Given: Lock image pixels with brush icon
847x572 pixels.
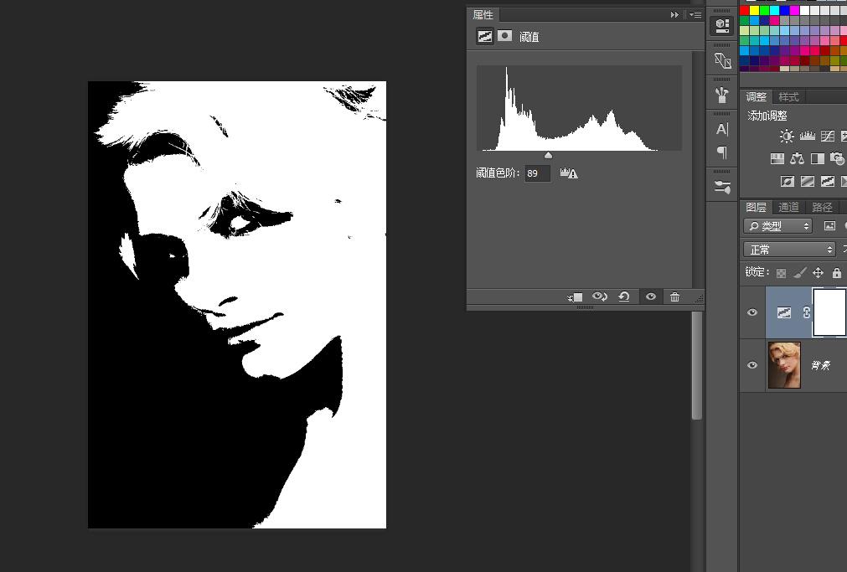Looking at the screenshot, I should point(799,273).
